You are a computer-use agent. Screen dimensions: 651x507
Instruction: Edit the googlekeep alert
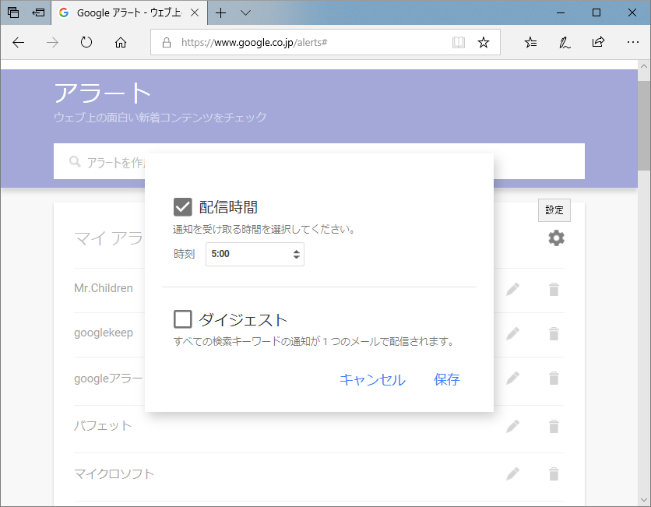click(512, 333)
